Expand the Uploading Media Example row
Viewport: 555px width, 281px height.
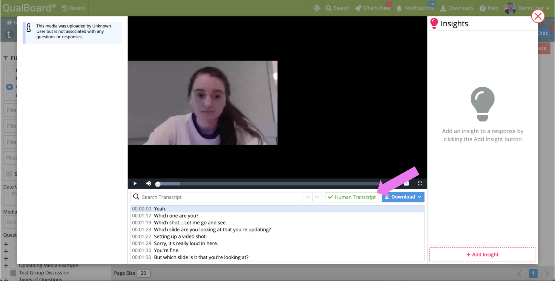tap(6, 266)
